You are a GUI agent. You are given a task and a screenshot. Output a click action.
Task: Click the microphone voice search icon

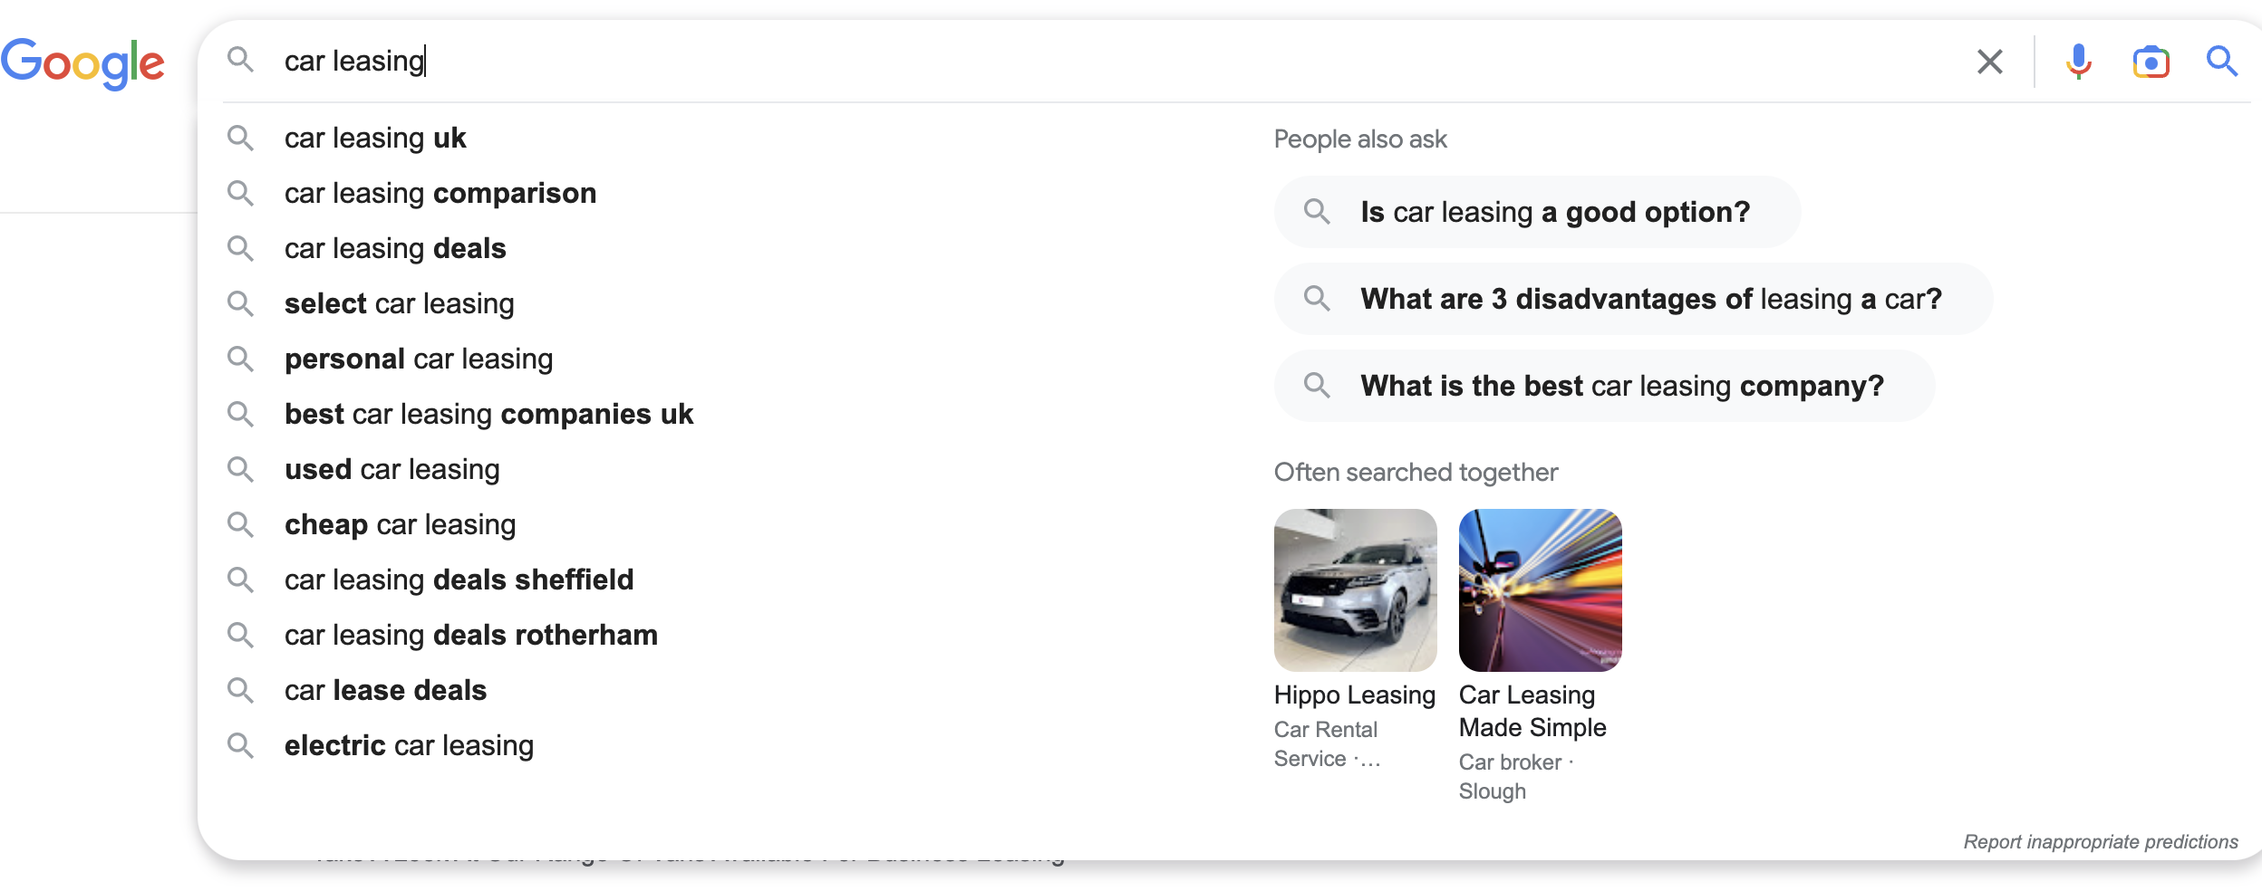[x=2078, y=62]
